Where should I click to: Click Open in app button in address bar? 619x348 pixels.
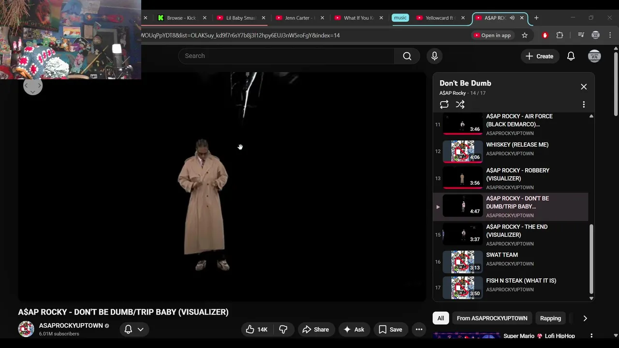click(x=492, y=35)
